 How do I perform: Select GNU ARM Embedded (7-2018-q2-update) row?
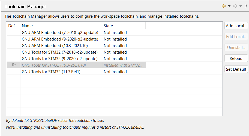coord(60,33)
